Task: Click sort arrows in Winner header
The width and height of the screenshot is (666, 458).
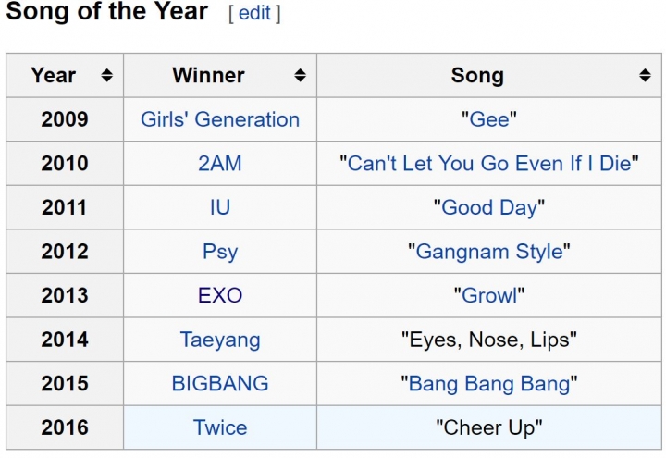Action: tap(300, 76)
